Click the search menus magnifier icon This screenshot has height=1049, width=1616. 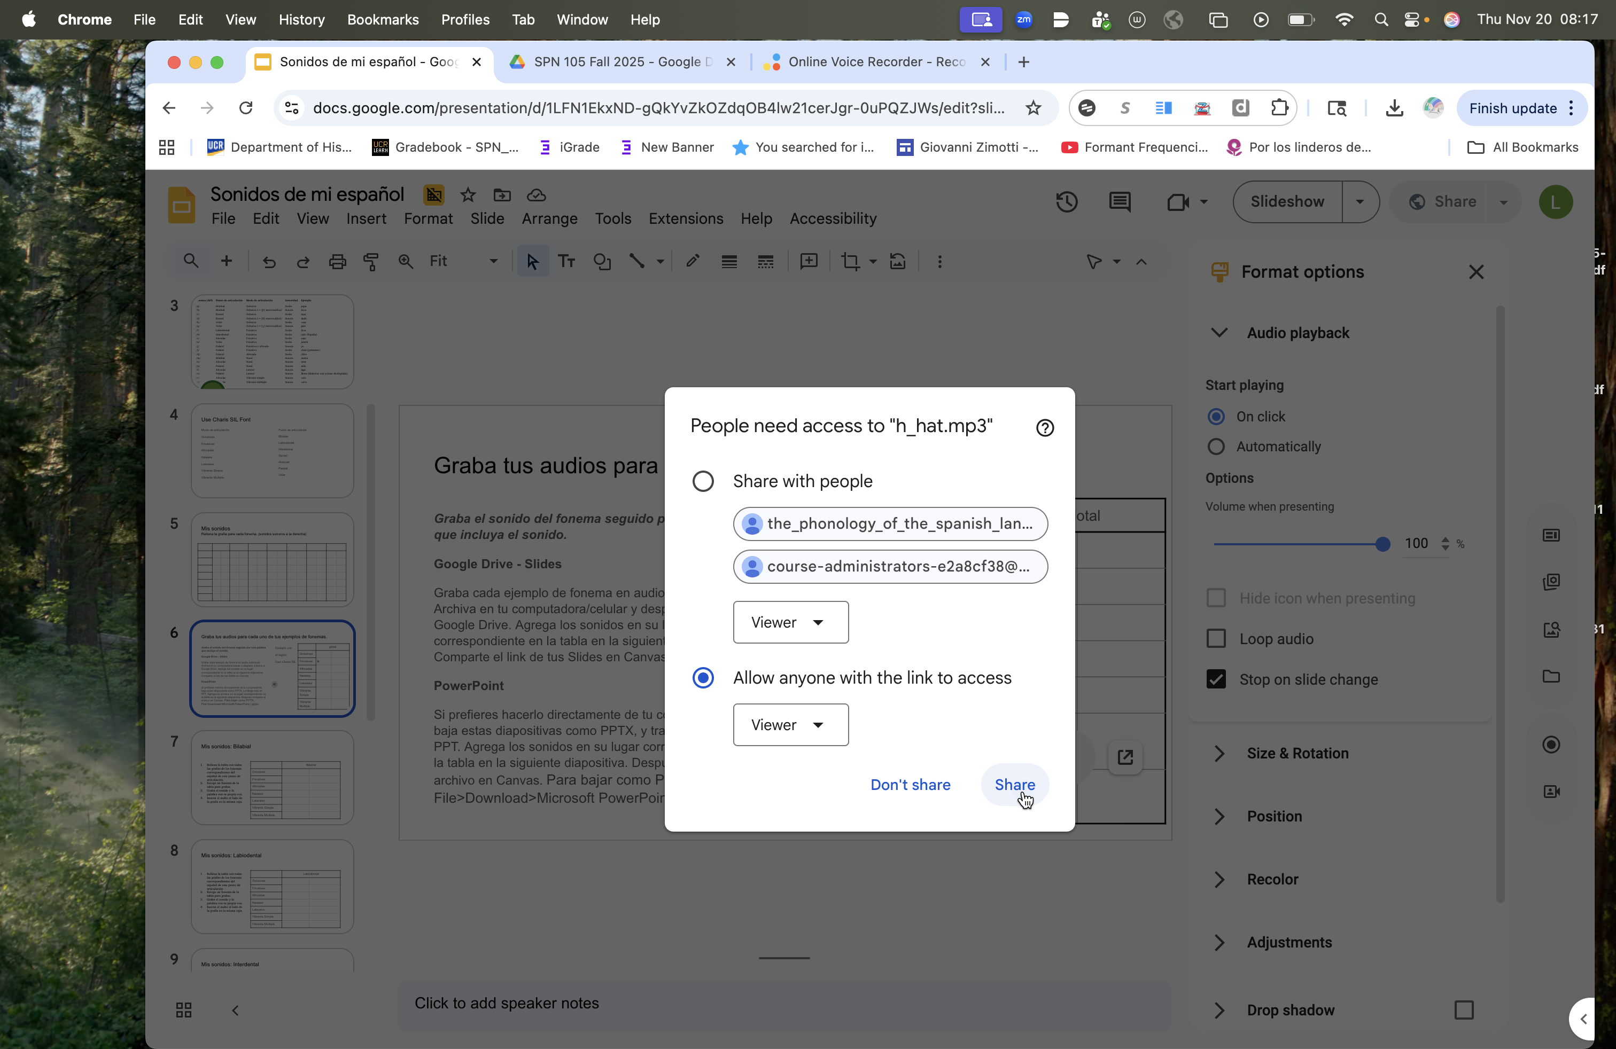click(191, 261)
